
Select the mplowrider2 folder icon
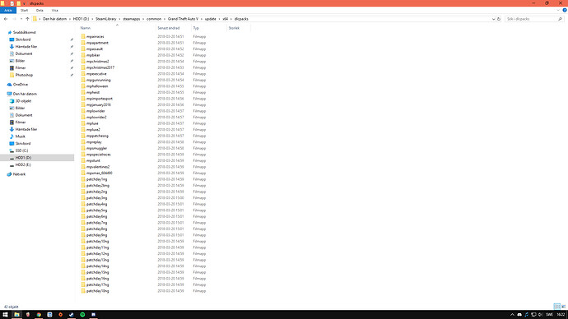pos(83,118)
